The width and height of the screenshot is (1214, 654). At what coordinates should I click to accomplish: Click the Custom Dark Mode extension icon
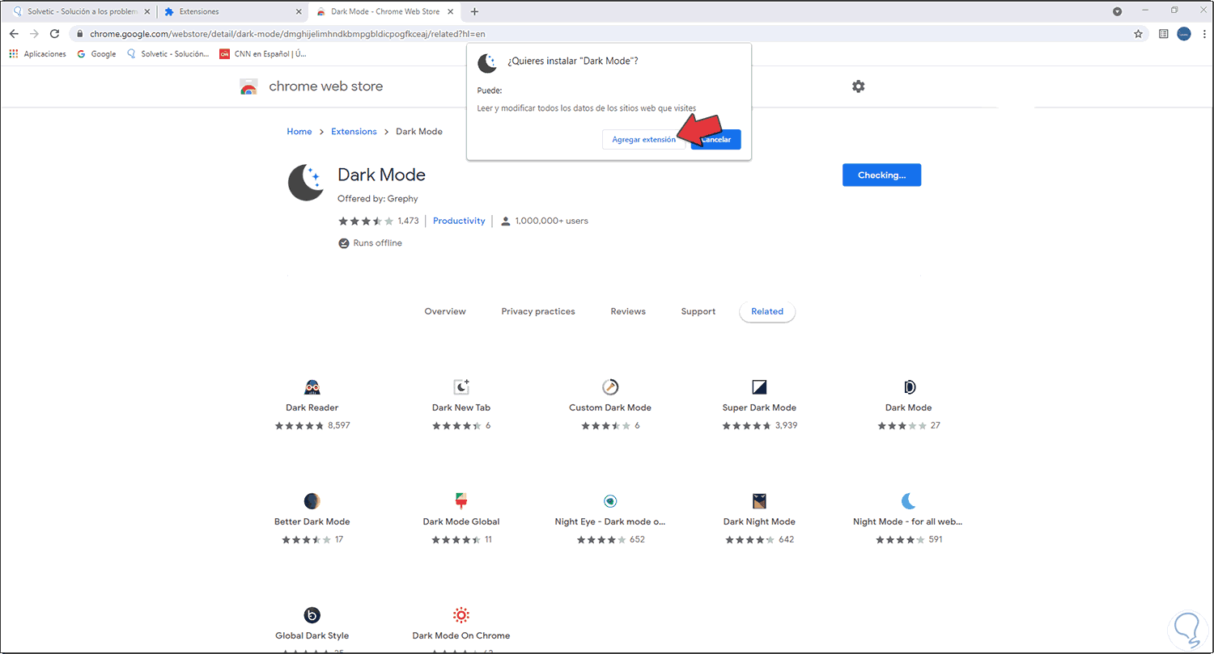610,386
